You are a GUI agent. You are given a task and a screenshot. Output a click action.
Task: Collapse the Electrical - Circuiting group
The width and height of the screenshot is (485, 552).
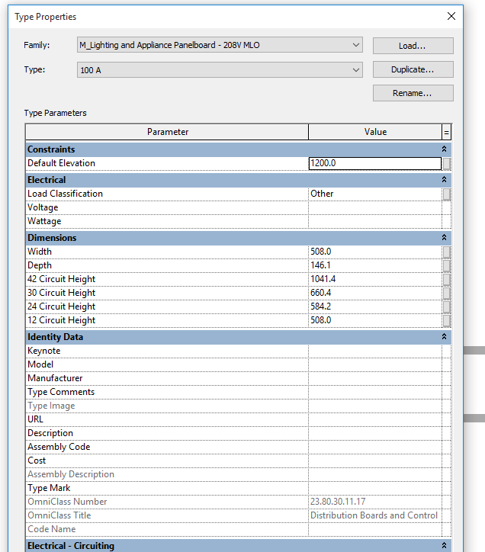pyautogui.click(x=444, y=546)
